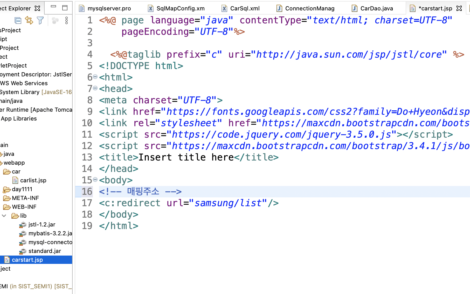Viewport: 470px width, 294px height.
Task: Switch to the mysqlserver.pro tab
Action: coord(105,8)
